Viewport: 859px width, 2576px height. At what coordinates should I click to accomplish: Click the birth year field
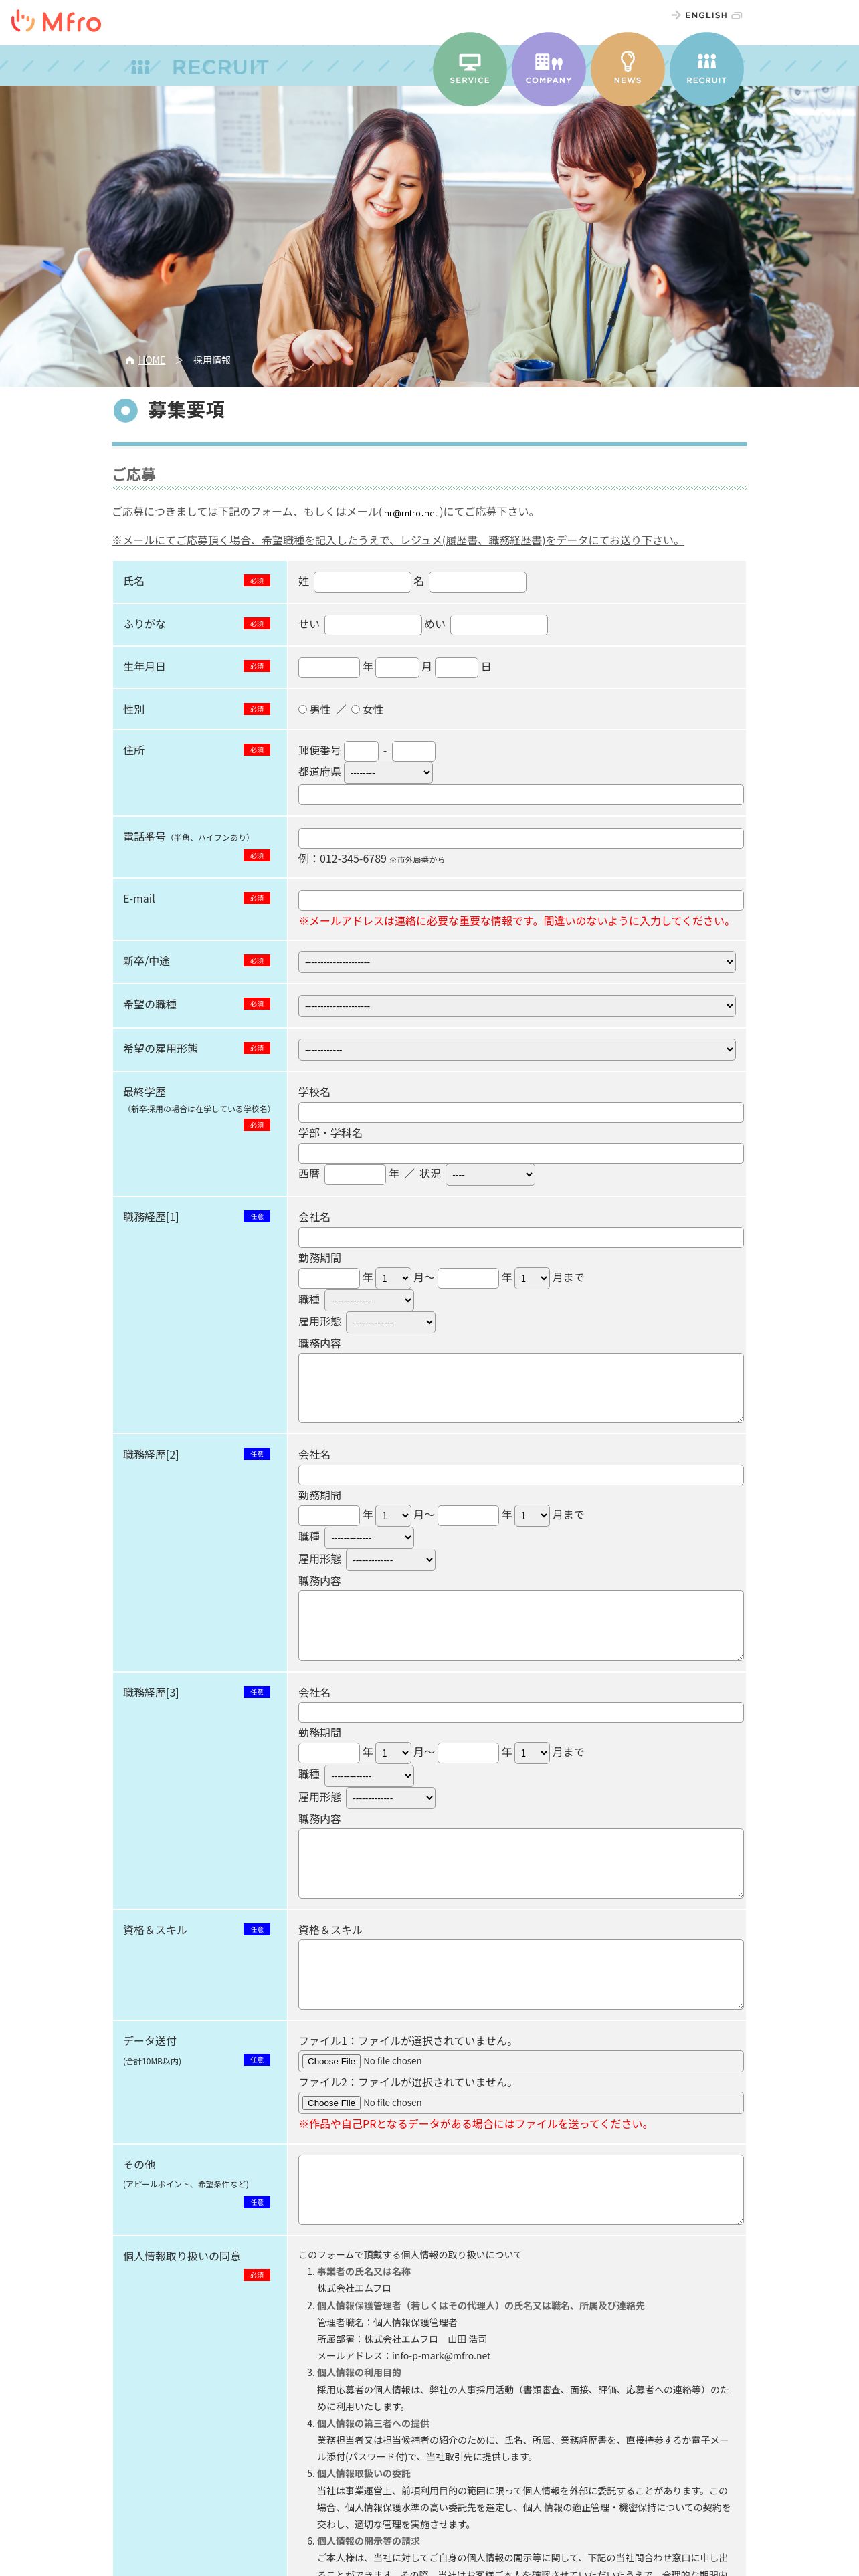tap(329, 667)
